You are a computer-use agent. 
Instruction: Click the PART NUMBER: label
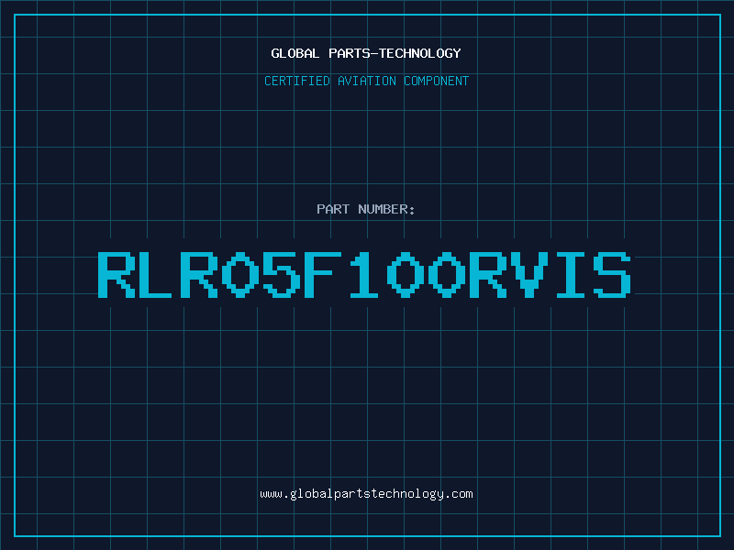(x=366, y=209)
